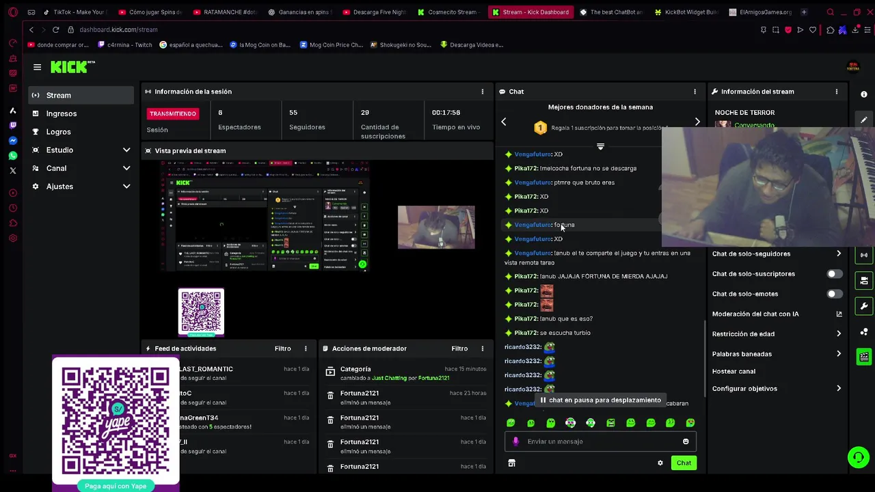Click chat en pausa para desplazamiento banner
This screenshot has width=875, height=492.
pyautogui.click(x=600, y=400)
